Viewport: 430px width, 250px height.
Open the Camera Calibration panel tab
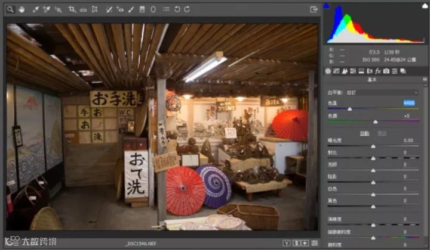click(386, 71)
